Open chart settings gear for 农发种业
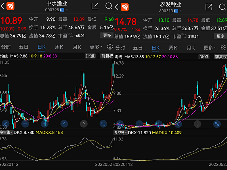Image resolution: width=227 pixels, height=170 pixels. click(x=224, y=47)
